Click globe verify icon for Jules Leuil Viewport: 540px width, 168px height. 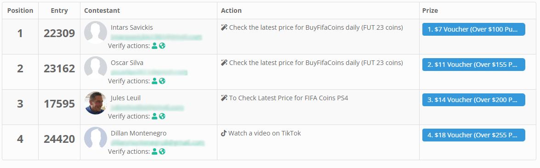(x=162, y=117)
